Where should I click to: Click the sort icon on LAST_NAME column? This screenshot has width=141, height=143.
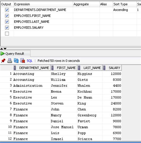coord(79,68)
